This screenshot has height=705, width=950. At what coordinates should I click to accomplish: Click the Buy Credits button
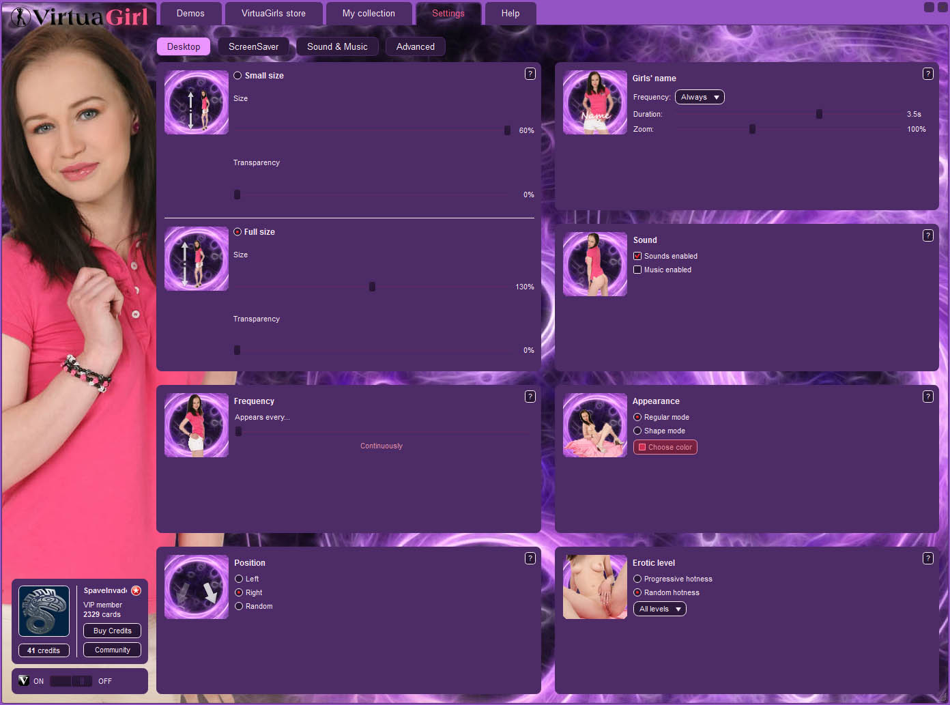[x=112, y=631]
